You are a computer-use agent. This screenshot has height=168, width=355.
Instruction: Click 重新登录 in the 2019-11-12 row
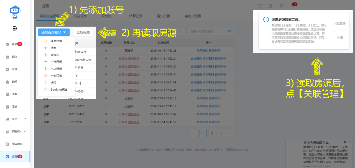(134, 59)
